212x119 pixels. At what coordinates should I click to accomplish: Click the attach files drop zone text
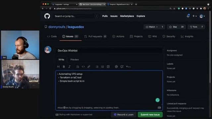(88, 108)
